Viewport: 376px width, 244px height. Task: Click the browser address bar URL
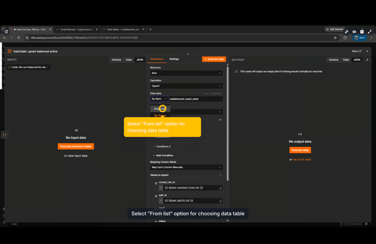pyautogui.click(x=84, y=38)
